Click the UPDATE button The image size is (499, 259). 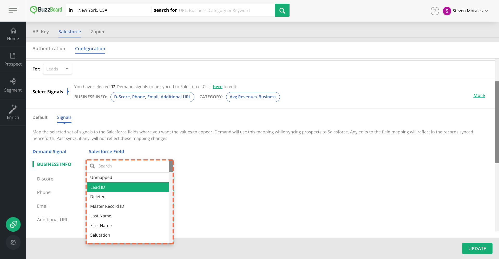coord(477,248)
